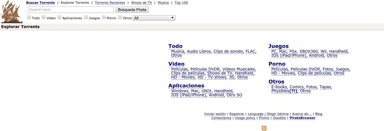384x131 pixels.
Task: Focus the Search here text box
Action: tap(71, 10)
